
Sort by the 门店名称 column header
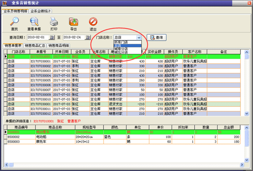18,52
